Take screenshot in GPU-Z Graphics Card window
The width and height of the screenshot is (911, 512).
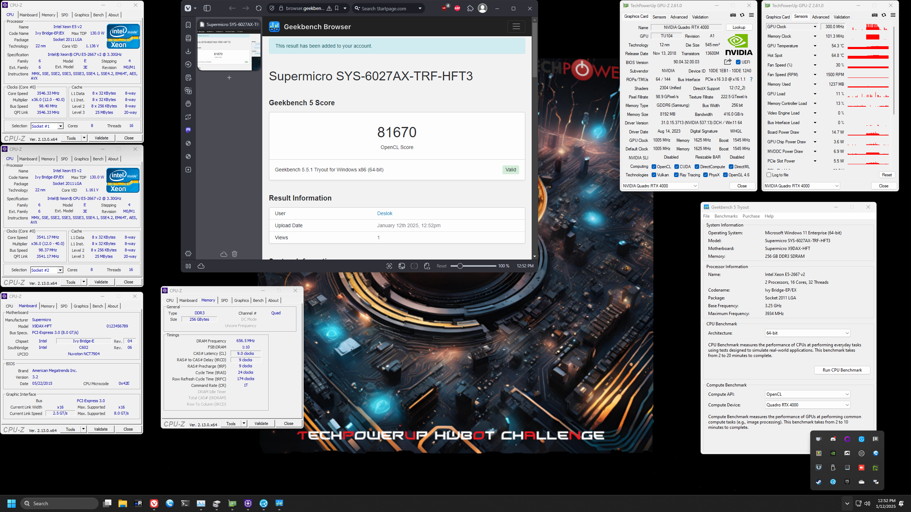pyautogui.click(x=733, y=15)
